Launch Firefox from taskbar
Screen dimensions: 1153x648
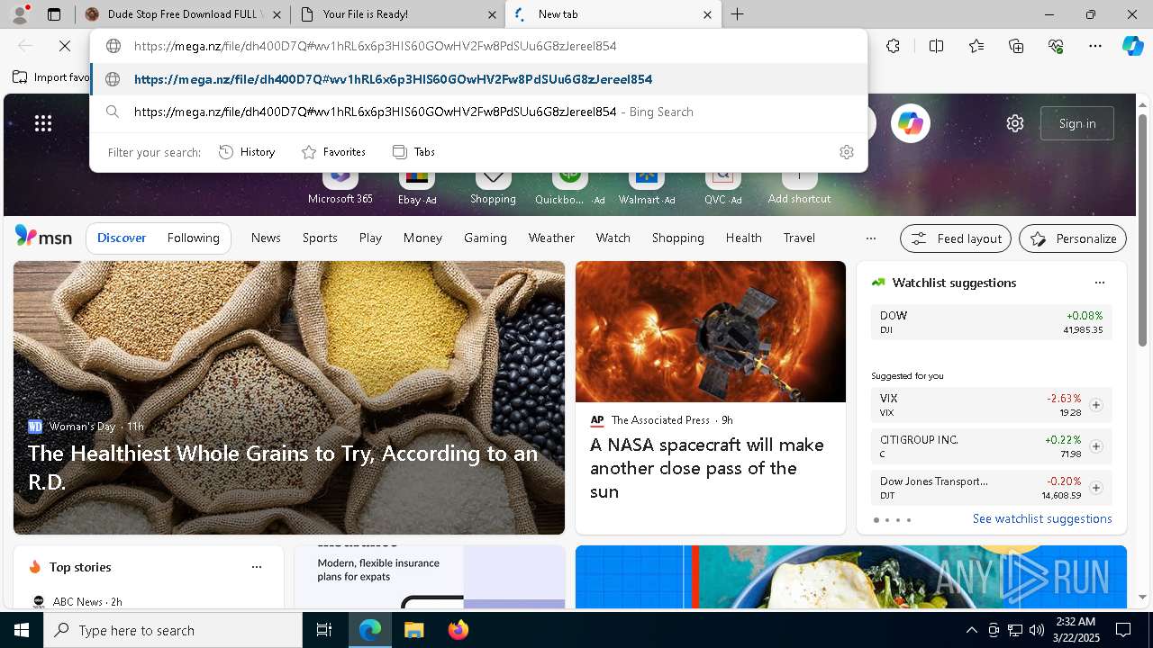pyautogui.click(x=458, y=630)
